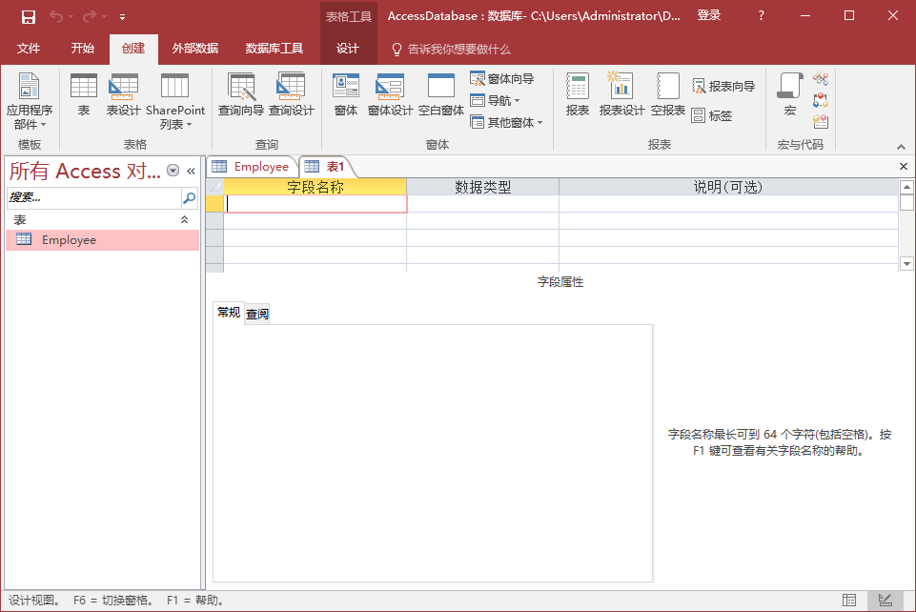Switch to Design view from status bar
Image resolution: width=916 pixels, height=612 pixels.
[885, 601]
